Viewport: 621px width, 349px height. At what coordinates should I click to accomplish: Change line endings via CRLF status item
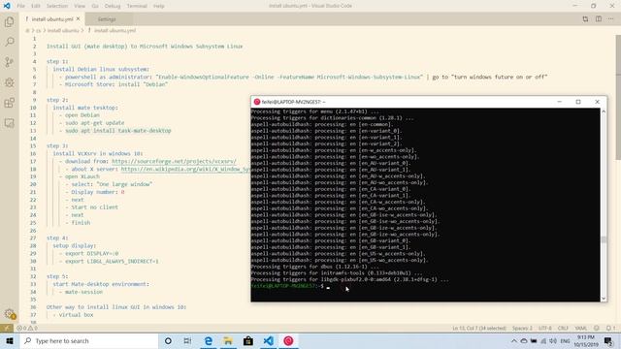pos(563,328)
